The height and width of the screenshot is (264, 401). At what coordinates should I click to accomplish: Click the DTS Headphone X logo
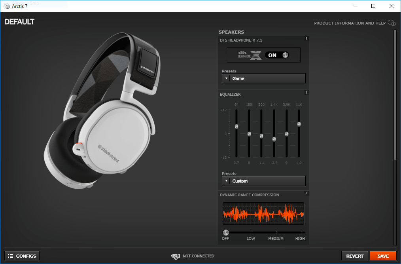click(250, 55)
